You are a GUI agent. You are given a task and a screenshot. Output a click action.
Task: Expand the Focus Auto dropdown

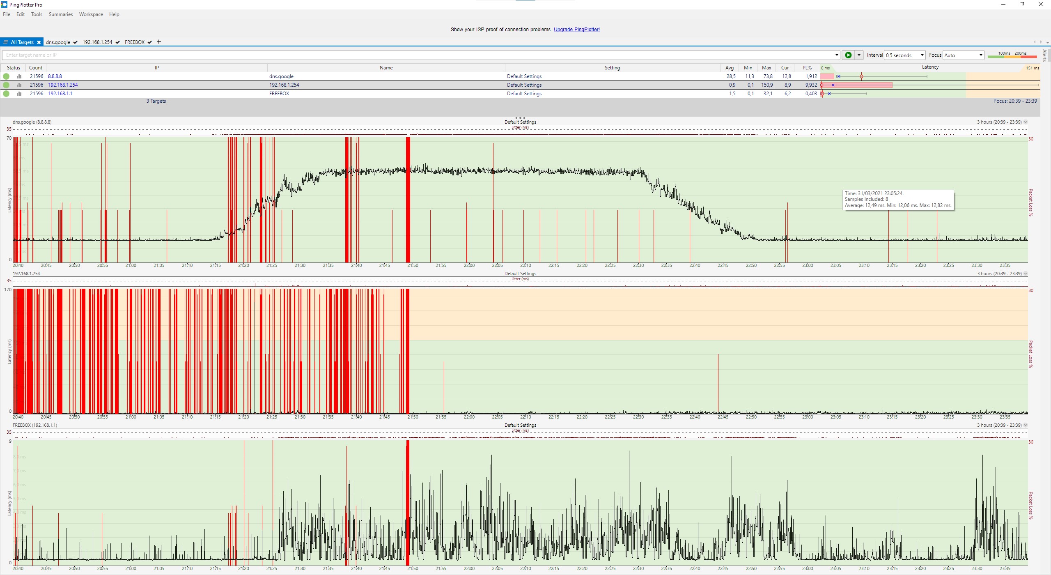pyautogui.click(x=981, y=55)
